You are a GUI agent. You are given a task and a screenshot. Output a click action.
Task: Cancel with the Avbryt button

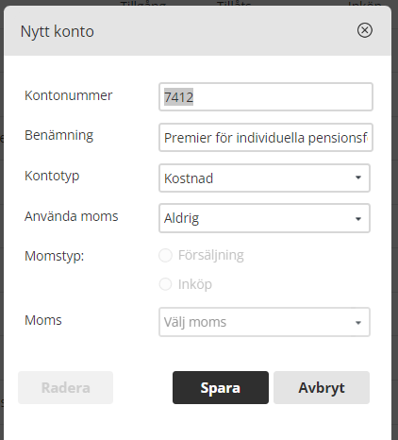[x=322, y=387]
